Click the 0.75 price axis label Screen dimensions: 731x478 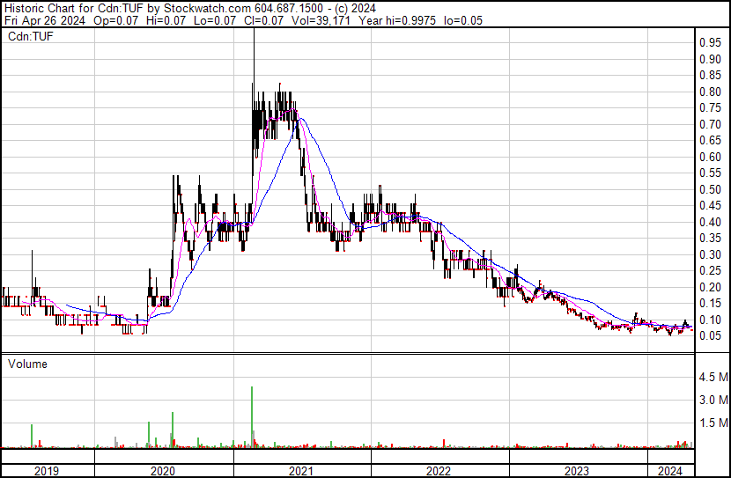pos(710,108)
